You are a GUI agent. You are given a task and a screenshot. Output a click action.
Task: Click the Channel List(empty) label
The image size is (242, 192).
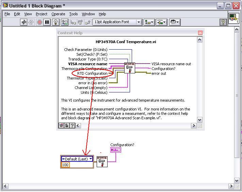(x=91, y=88)
